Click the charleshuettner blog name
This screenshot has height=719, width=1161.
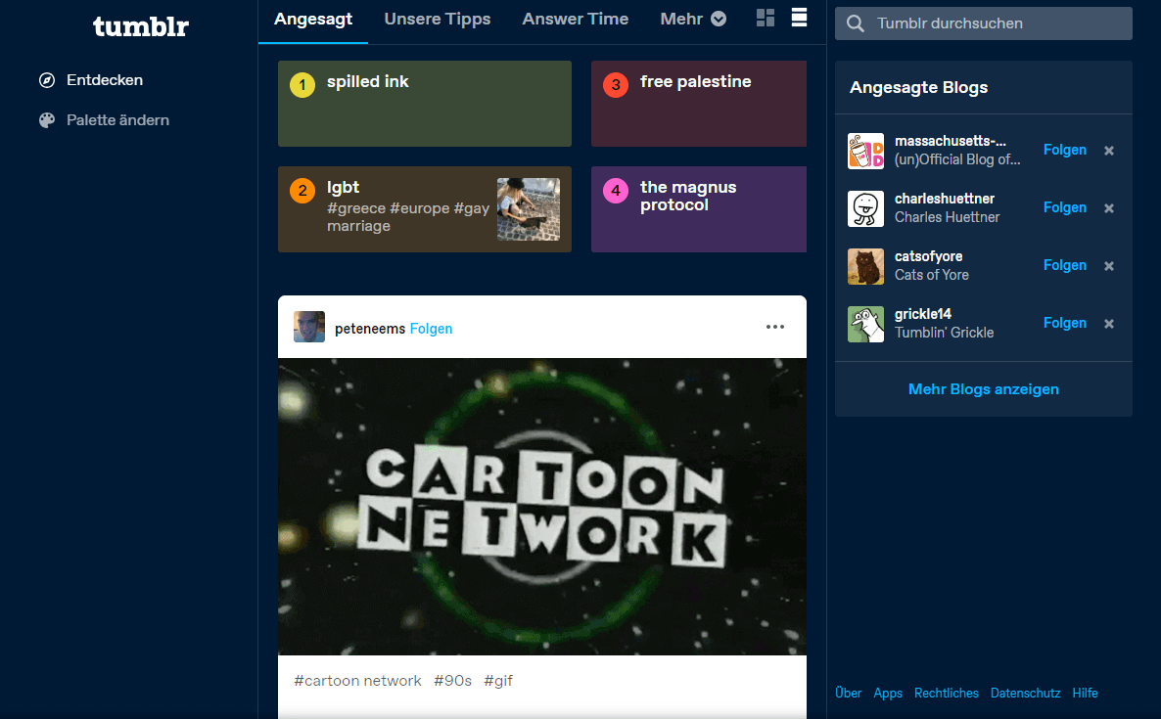click(944, 199)
